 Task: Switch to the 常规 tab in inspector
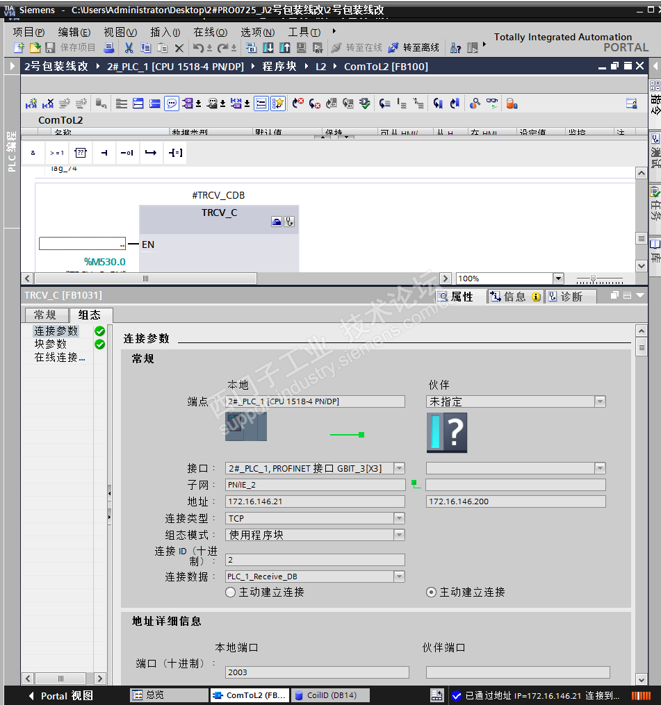click(45, 315)
